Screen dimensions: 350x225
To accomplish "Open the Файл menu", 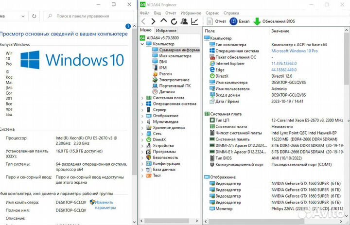I will tap(145, 13).
